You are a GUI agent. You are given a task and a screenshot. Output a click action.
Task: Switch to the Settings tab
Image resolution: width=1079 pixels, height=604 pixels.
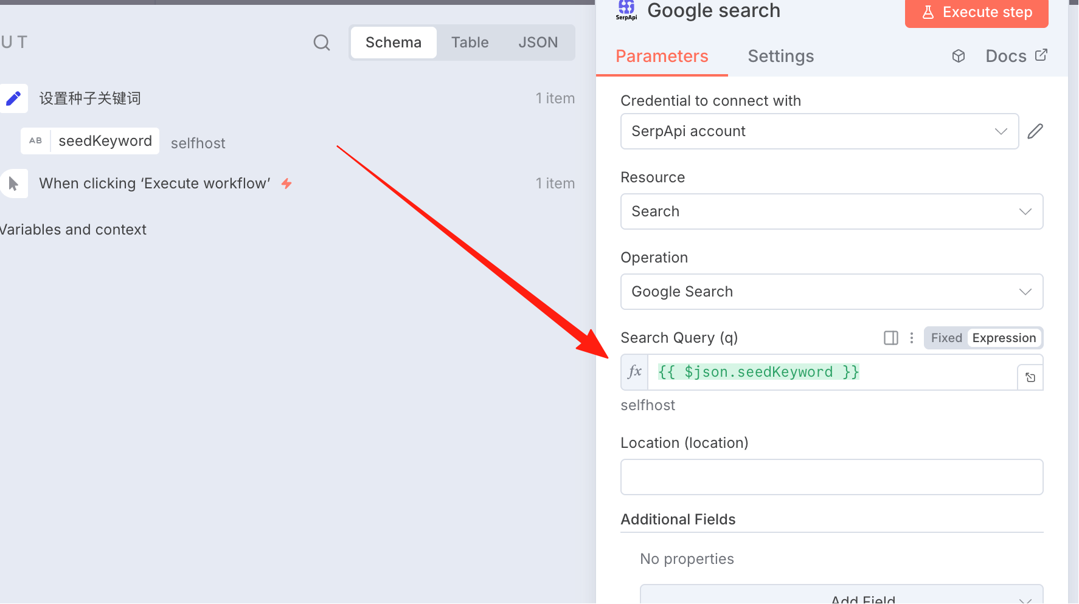coord(781,57)
